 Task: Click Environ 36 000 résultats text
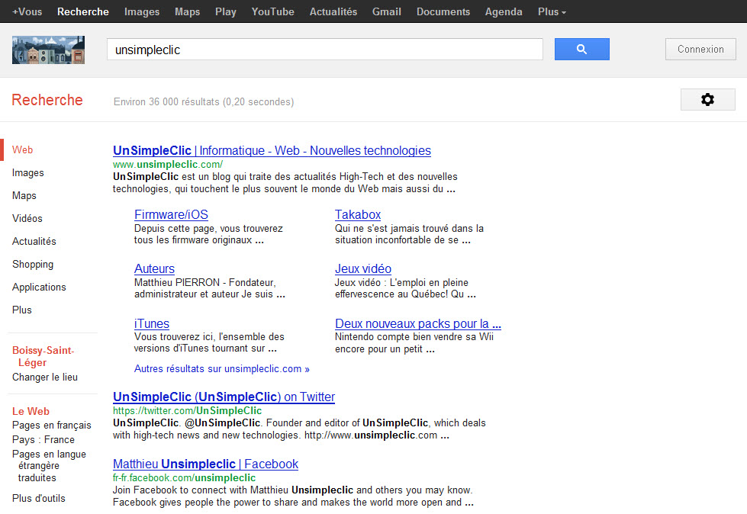[x=204, y=102]
